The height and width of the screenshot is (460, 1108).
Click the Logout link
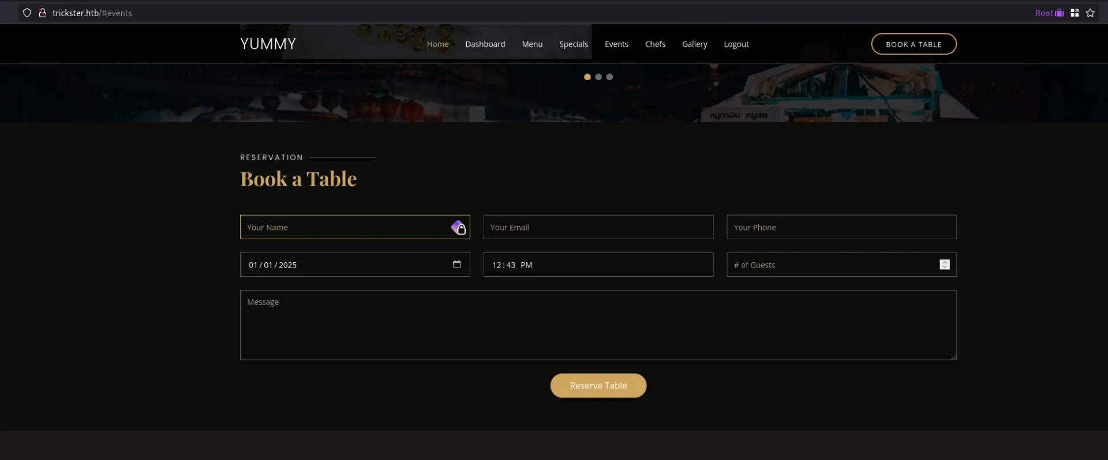[736, 44]
